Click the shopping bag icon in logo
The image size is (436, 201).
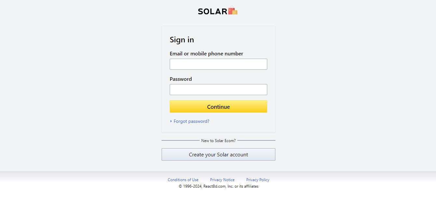(x=233, y=11)
